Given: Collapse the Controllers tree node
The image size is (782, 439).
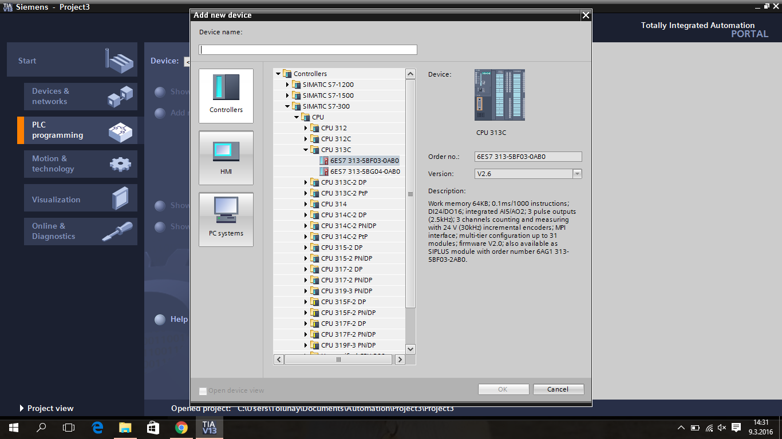Looking at the screenshot, I should click(278, 74).
